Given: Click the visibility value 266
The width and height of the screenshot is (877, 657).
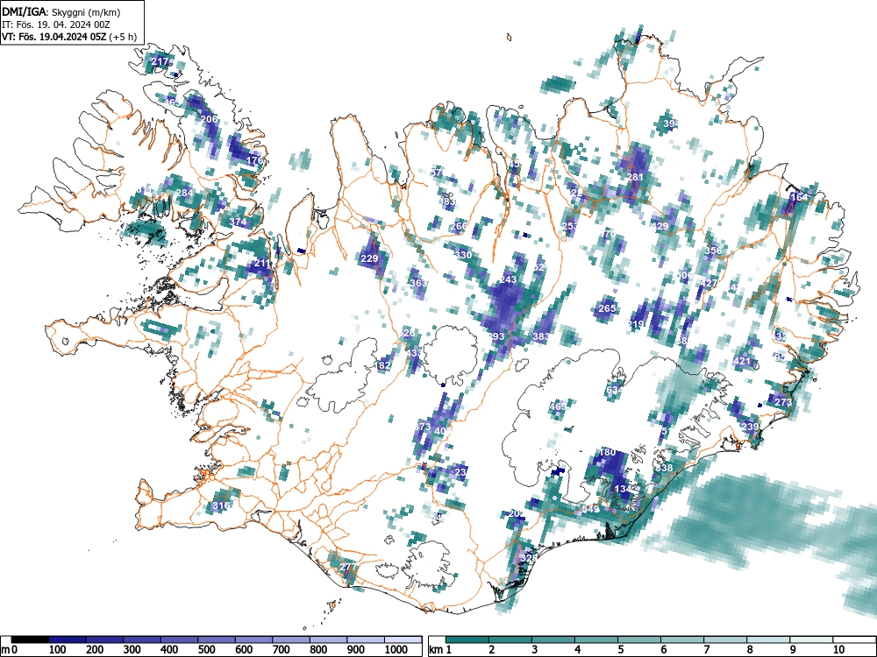Looking at the screenshot, I should point(459,226).
